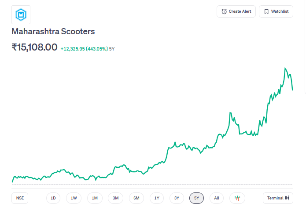The height and width of the screenshot is (210, 306).
Task: Click the alarm clock alert icon
Action: [224, 11]
